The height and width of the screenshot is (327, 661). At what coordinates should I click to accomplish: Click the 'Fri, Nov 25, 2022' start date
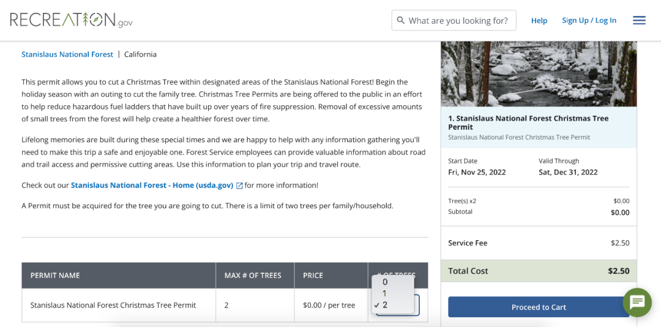point(477,172)
